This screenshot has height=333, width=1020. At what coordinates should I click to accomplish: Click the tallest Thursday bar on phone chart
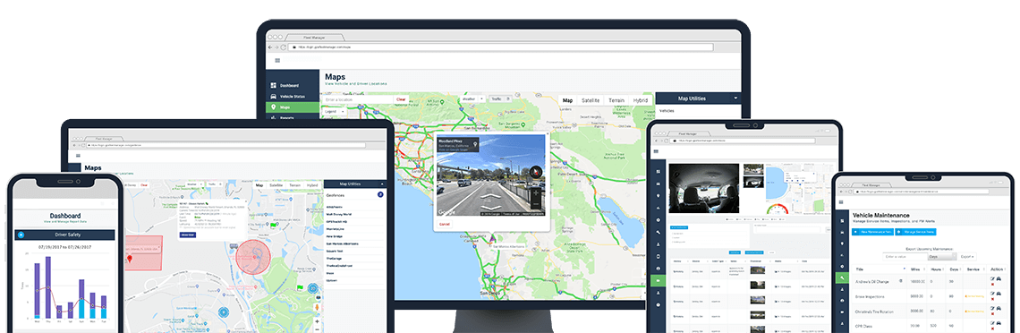[48, 286]
